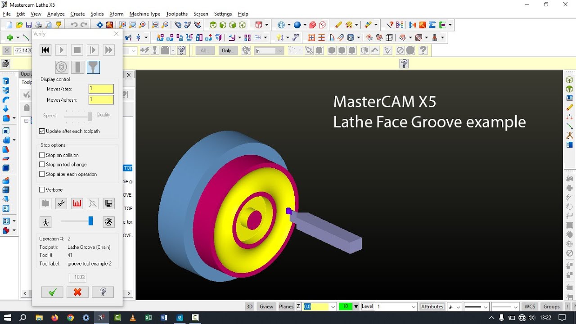Viewport: 576px width, 324px height.
Task: Open Verify dialog help button
Action: [103, 292]
